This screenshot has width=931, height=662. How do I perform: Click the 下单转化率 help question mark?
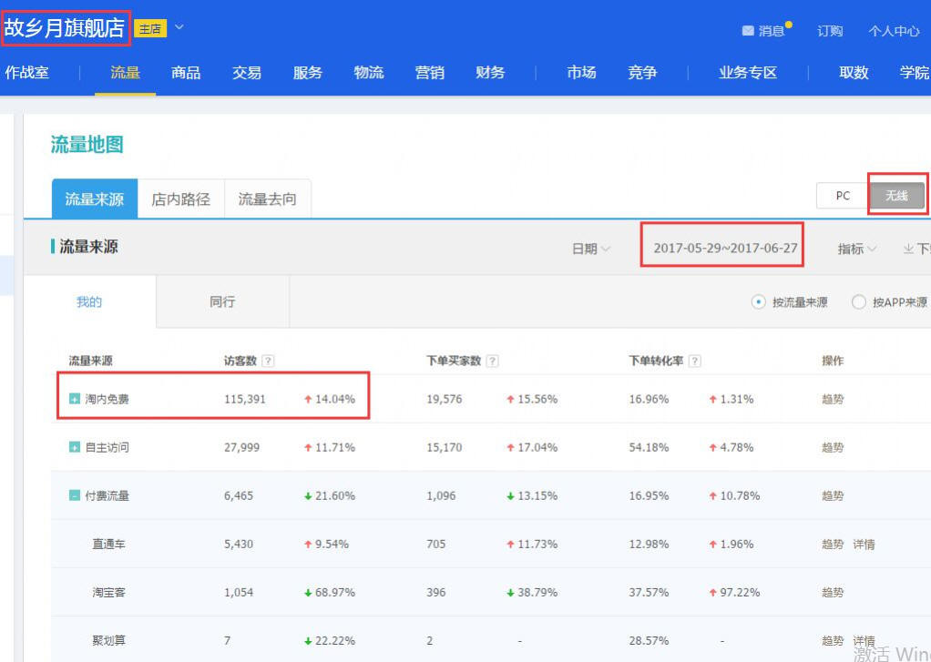pos(695,361)
